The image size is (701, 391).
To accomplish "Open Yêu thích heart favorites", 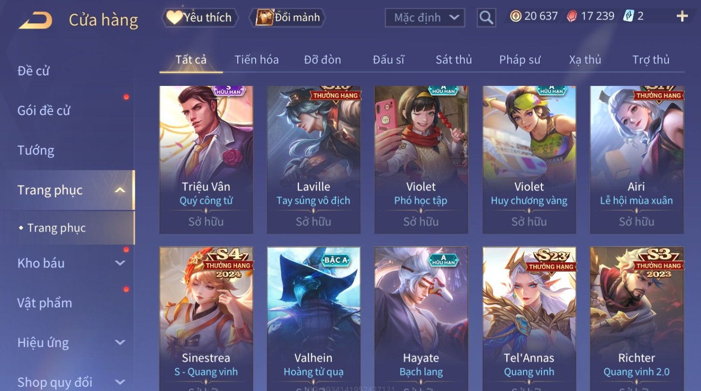I will [x=200, y=18].
